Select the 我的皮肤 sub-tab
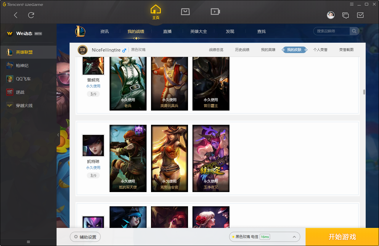Image resolution: width=379 pixels, height=246 pixels. coord(294,50)
